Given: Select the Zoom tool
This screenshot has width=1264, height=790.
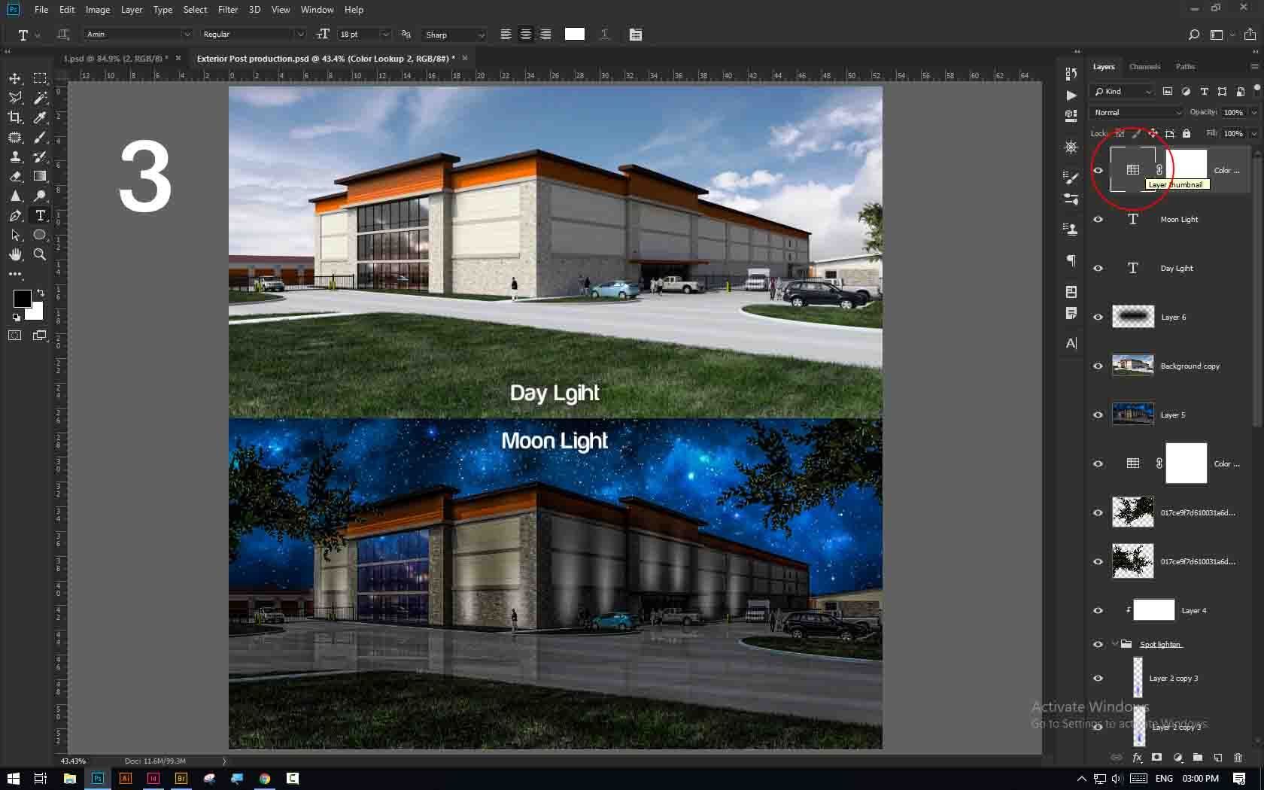Looking at the screenshot, I should 40,254.
